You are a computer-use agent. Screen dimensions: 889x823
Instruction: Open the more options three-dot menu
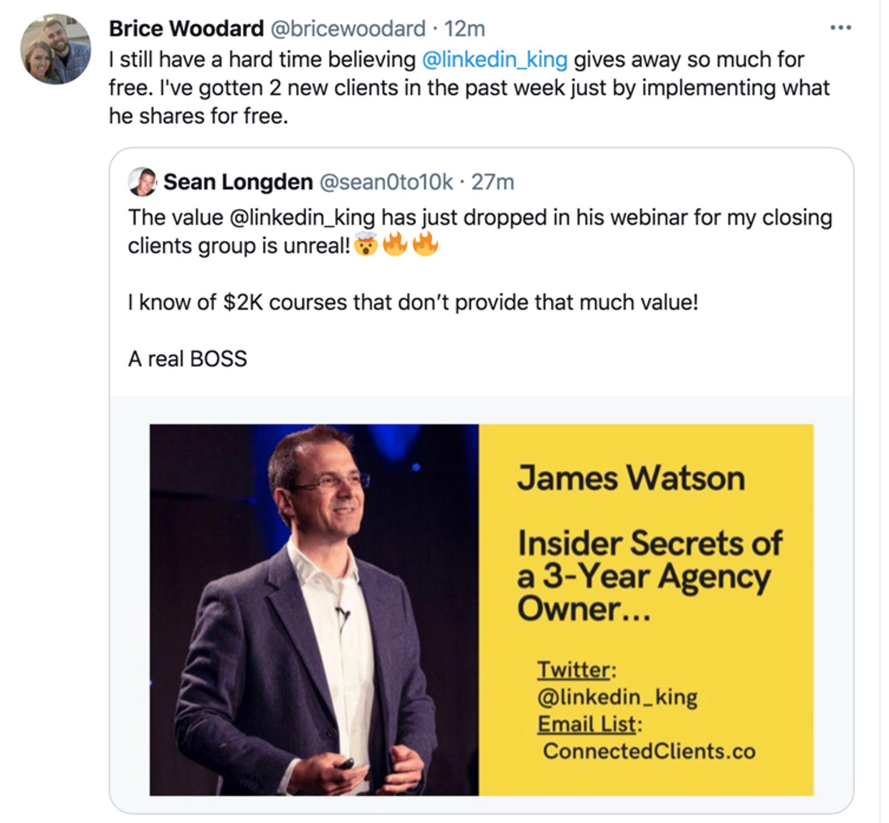click(840, 28)
